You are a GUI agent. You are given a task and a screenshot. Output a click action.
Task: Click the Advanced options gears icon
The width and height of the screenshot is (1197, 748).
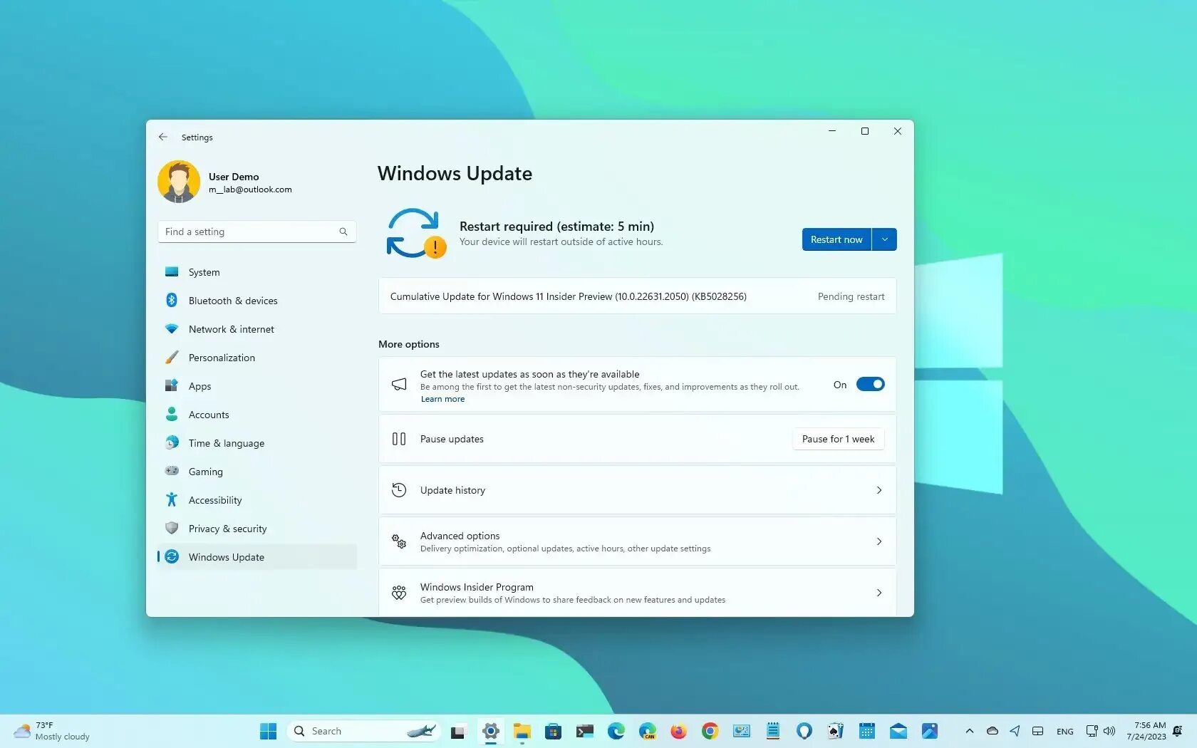(x=399, y=541)
